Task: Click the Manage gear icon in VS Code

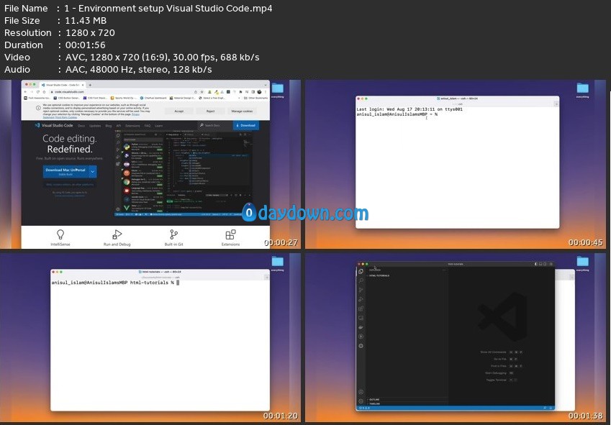Action: (361, 401)
